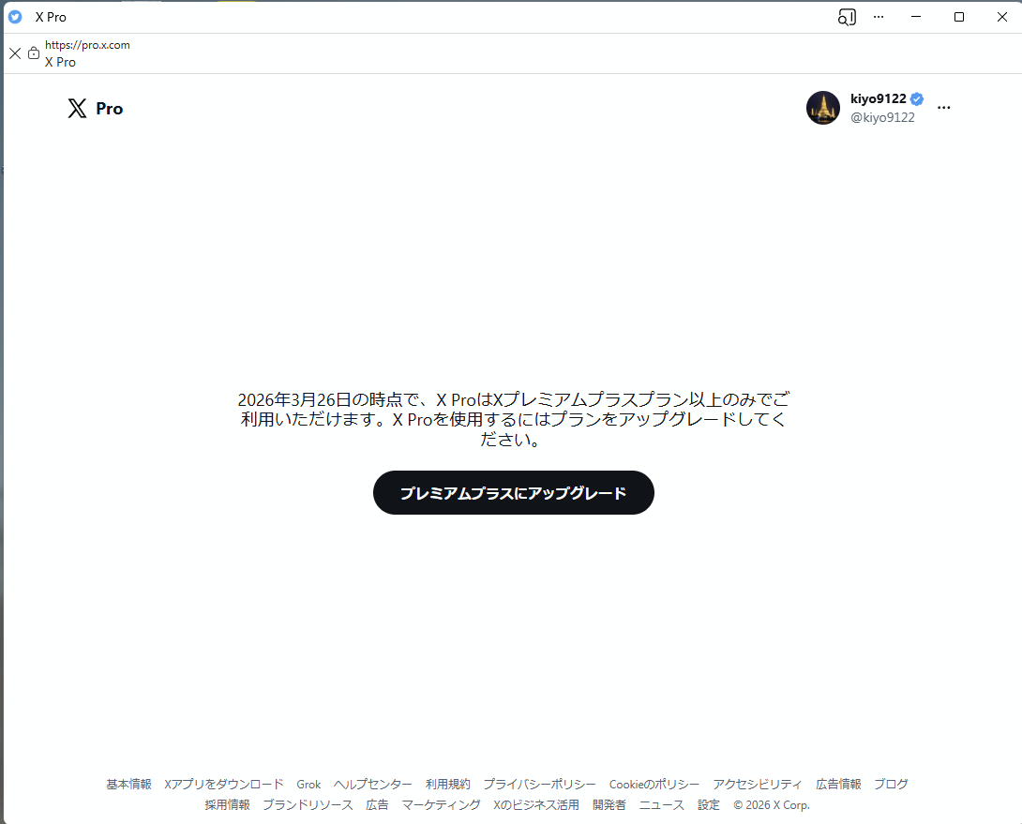This screenshot has width=1022, height=824.
Task: Open the Grok footer link
Action: tap(309, 785)
